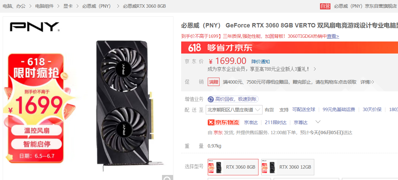Click the 详情>> promotion details link

point(367,82)
